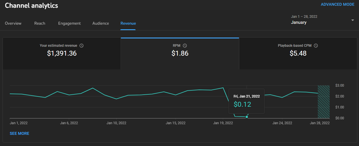The height and width of the screenshot is (146, 359).
Task: Click the clock icon next to RPM
Action: tap(185, 46)
